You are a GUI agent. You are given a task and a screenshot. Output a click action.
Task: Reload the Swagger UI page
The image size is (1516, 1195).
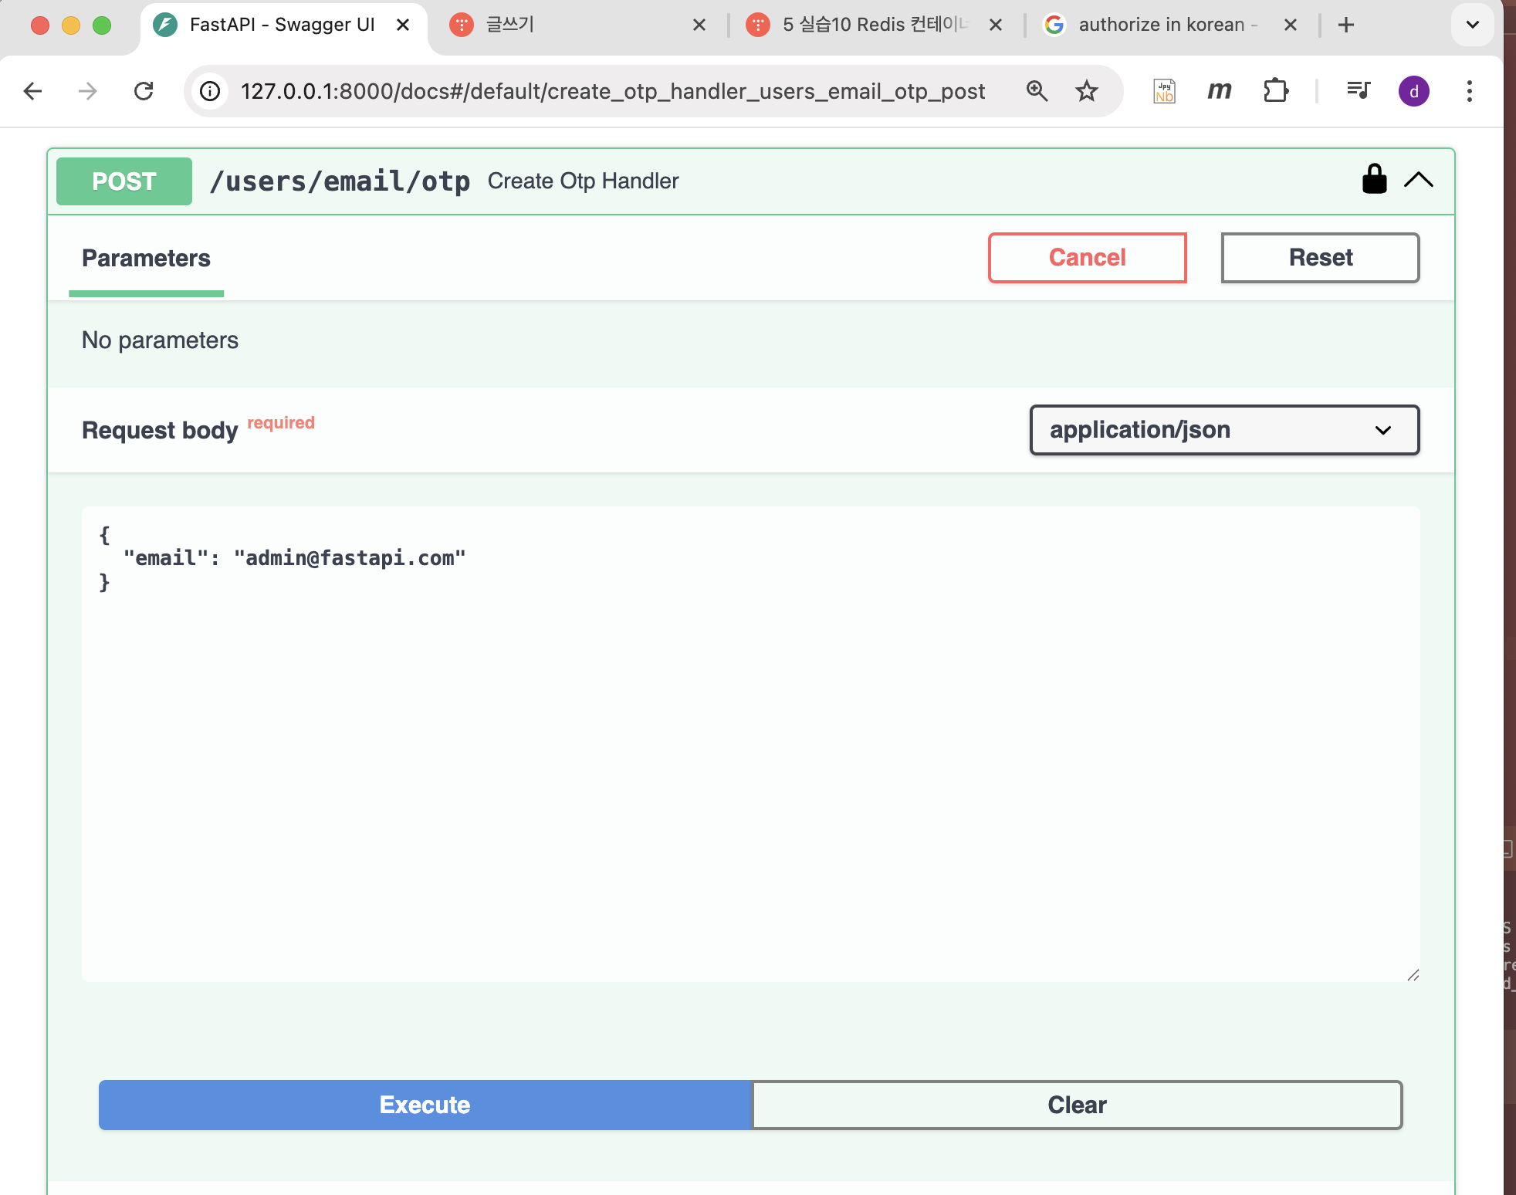pyautogui.click(x=144, y=91)
